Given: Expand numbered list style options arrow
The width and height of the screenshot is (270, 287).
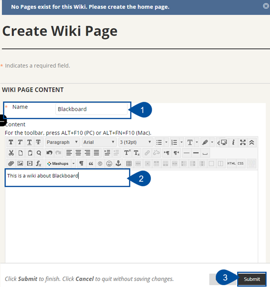Looking at the screenshot, I should point(182,142).
